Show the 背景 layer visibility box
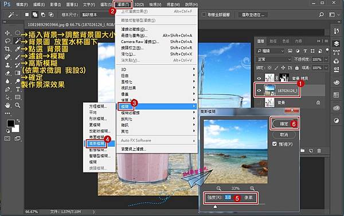Image resolution: width=344 pixels, height=216 pixels. click(259, 103)
